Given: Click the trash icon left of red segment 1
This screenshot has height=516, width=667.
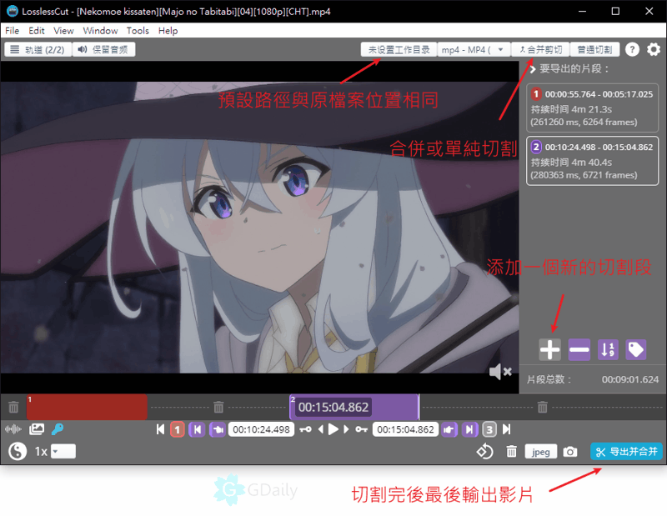Looking at the screenshot, I should point(13,407).
